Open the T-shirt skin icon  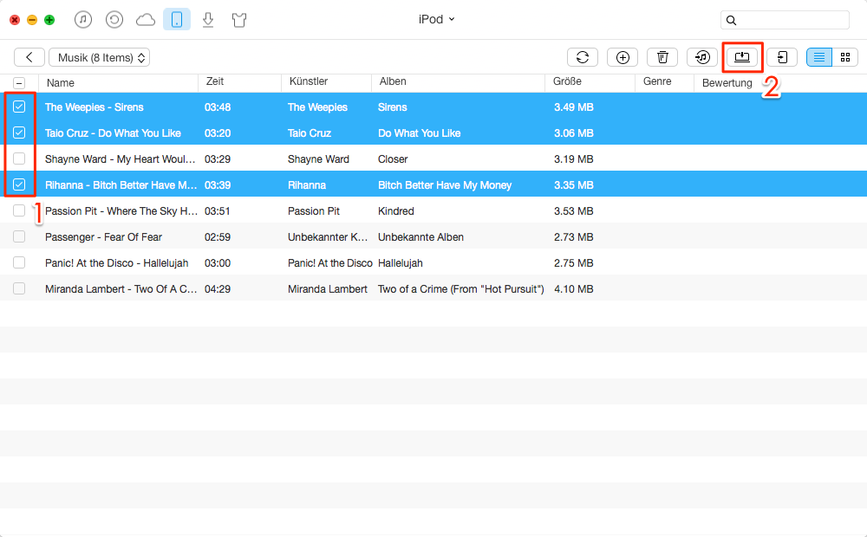[239, 21]
